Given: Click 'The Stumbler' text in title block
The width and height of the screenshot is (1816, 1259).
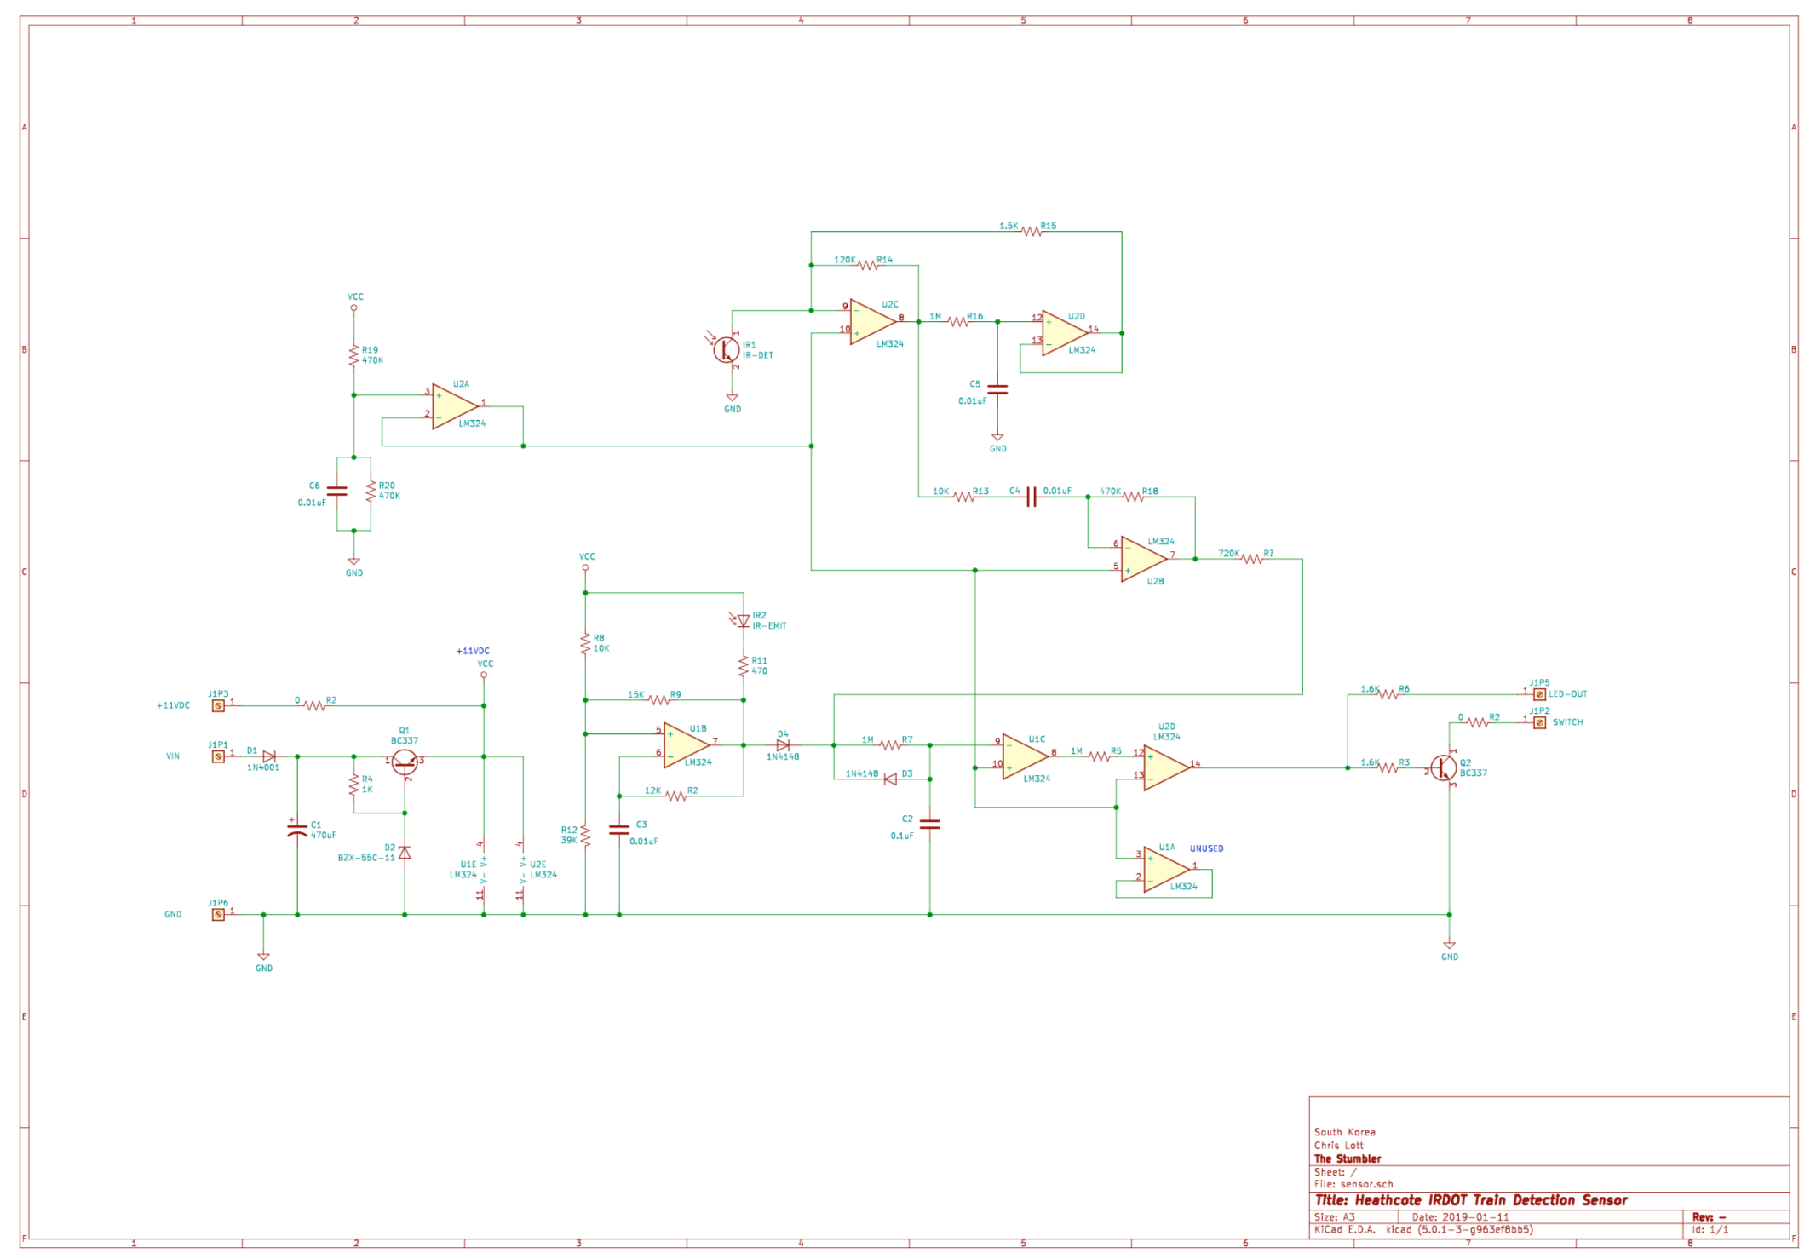Looking at the screenshot, I should (x=1348, y=1158).
